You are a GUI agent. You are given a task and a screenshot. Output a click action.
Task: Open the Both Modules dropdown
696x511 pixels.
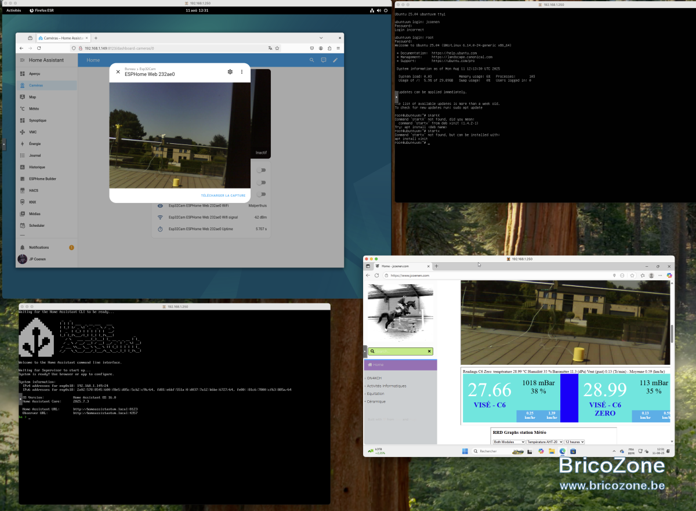[x=509, y=442]
